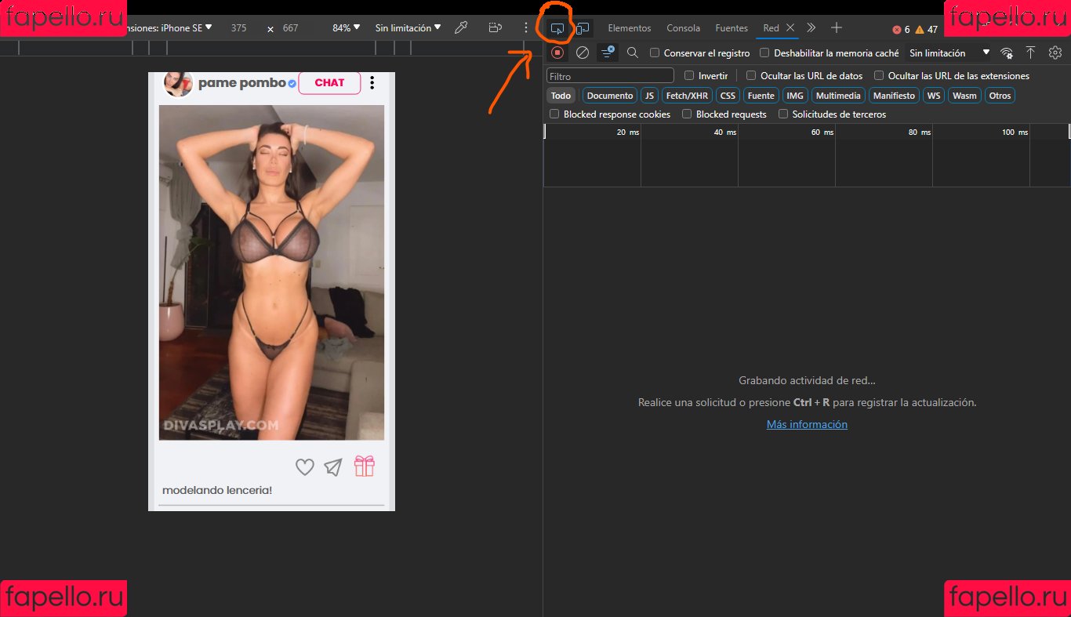Viewport: 1071px width, 617px height.
Task: Open the network search magnifier
Action: pos(633,53)
